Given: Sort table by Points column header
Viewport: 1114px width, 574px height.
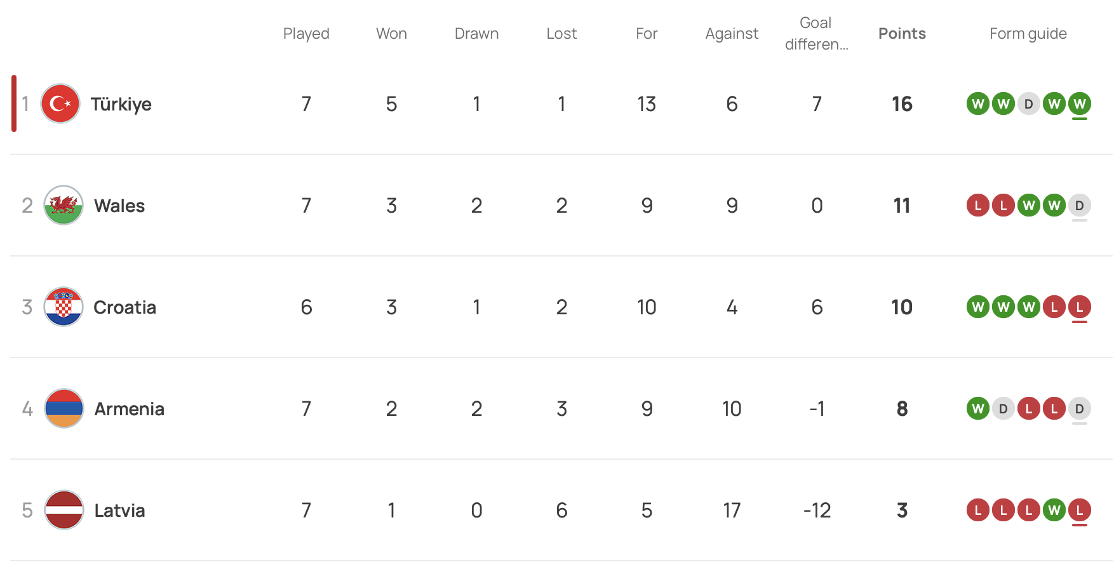Looking at the screenshot, I should [x=902, y=34].
